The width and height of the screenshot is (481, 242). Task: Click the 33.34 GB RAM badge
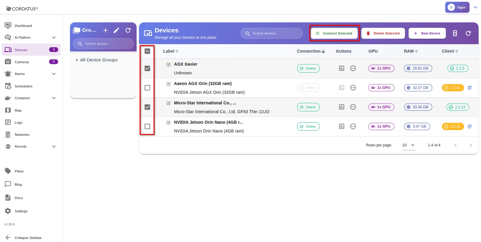[x=418, y=107]
